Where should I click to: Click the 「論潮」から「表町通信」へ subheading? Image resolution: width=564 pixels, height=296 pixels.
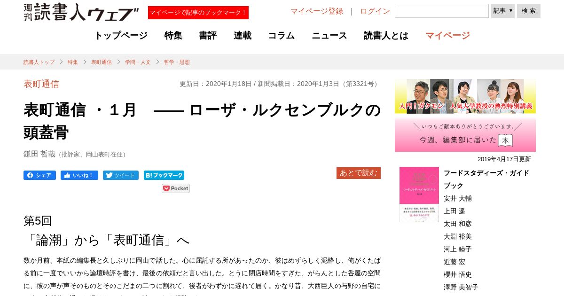point(106,241)
